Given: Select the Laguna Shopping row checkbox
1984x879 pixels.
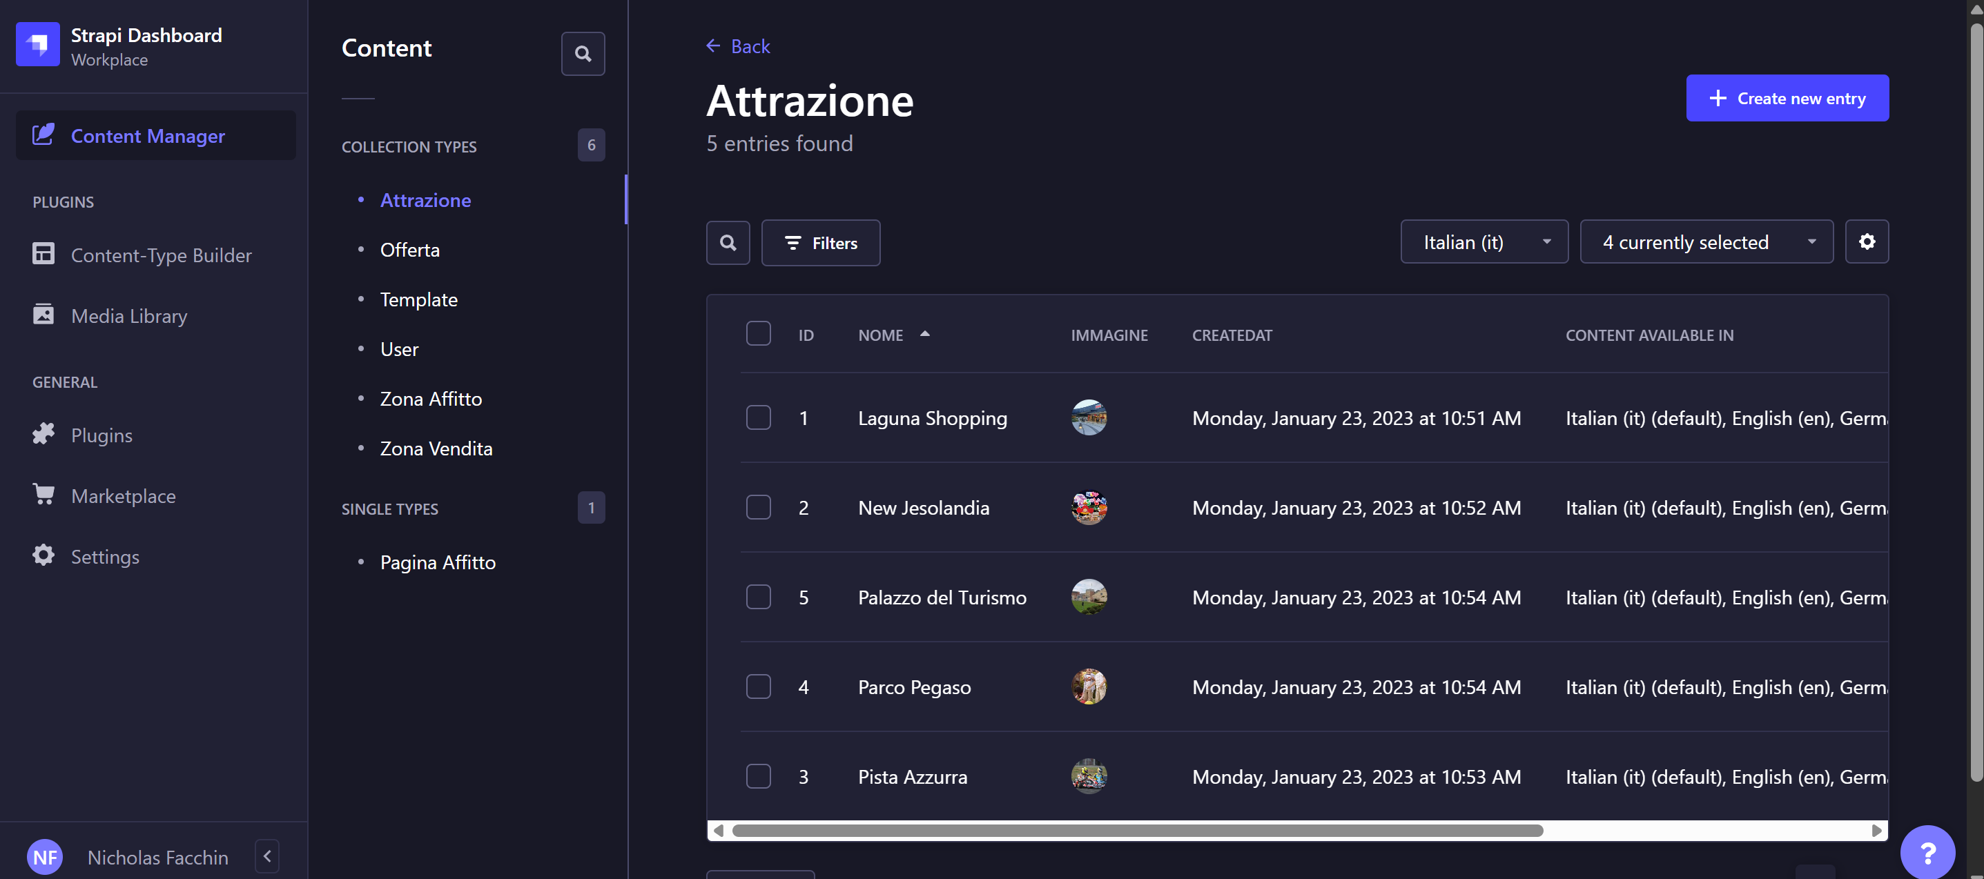Looking at the screenshot, I should (758, 417).
